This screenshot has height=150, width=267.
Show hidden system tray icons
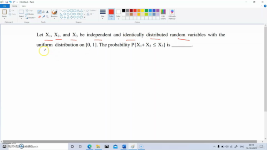(214, 147)
